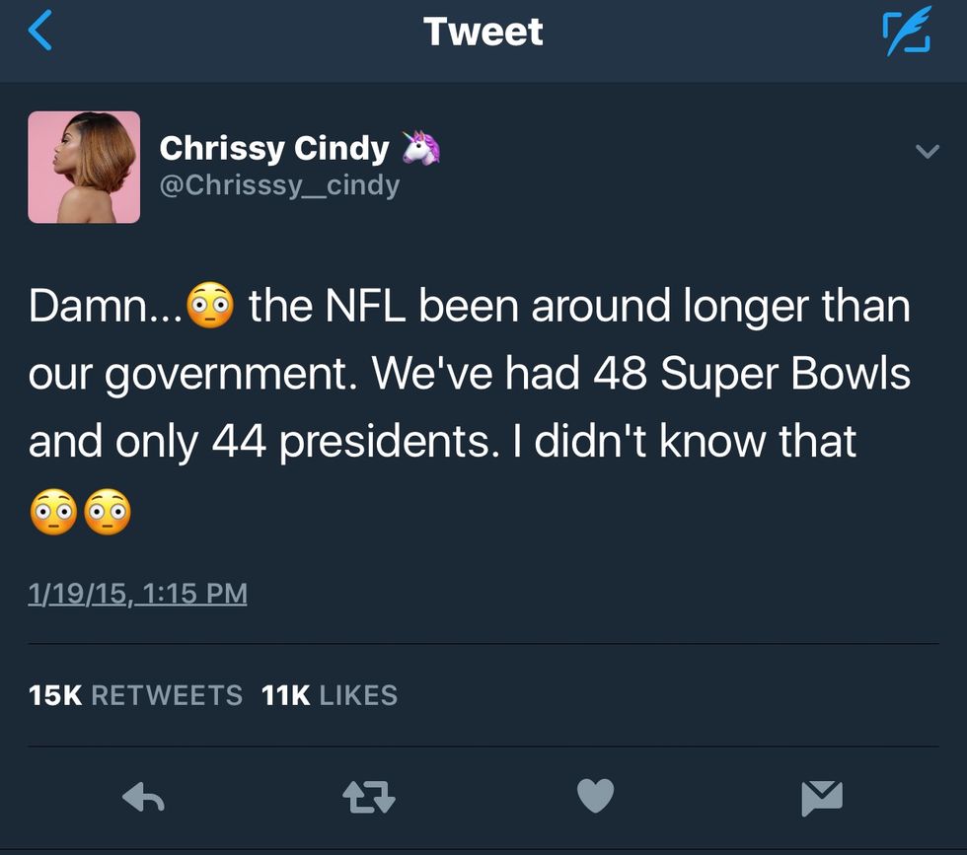Screen dimensions: 967x855
Task: Retweet this tweet with the arrows icon
Action: [x=368, y=796]
